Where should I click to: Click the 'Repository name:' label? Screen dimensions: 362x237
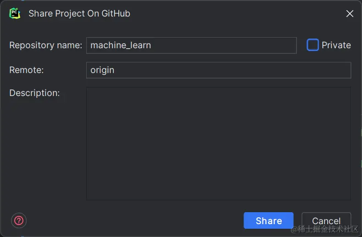pos(45,45)
